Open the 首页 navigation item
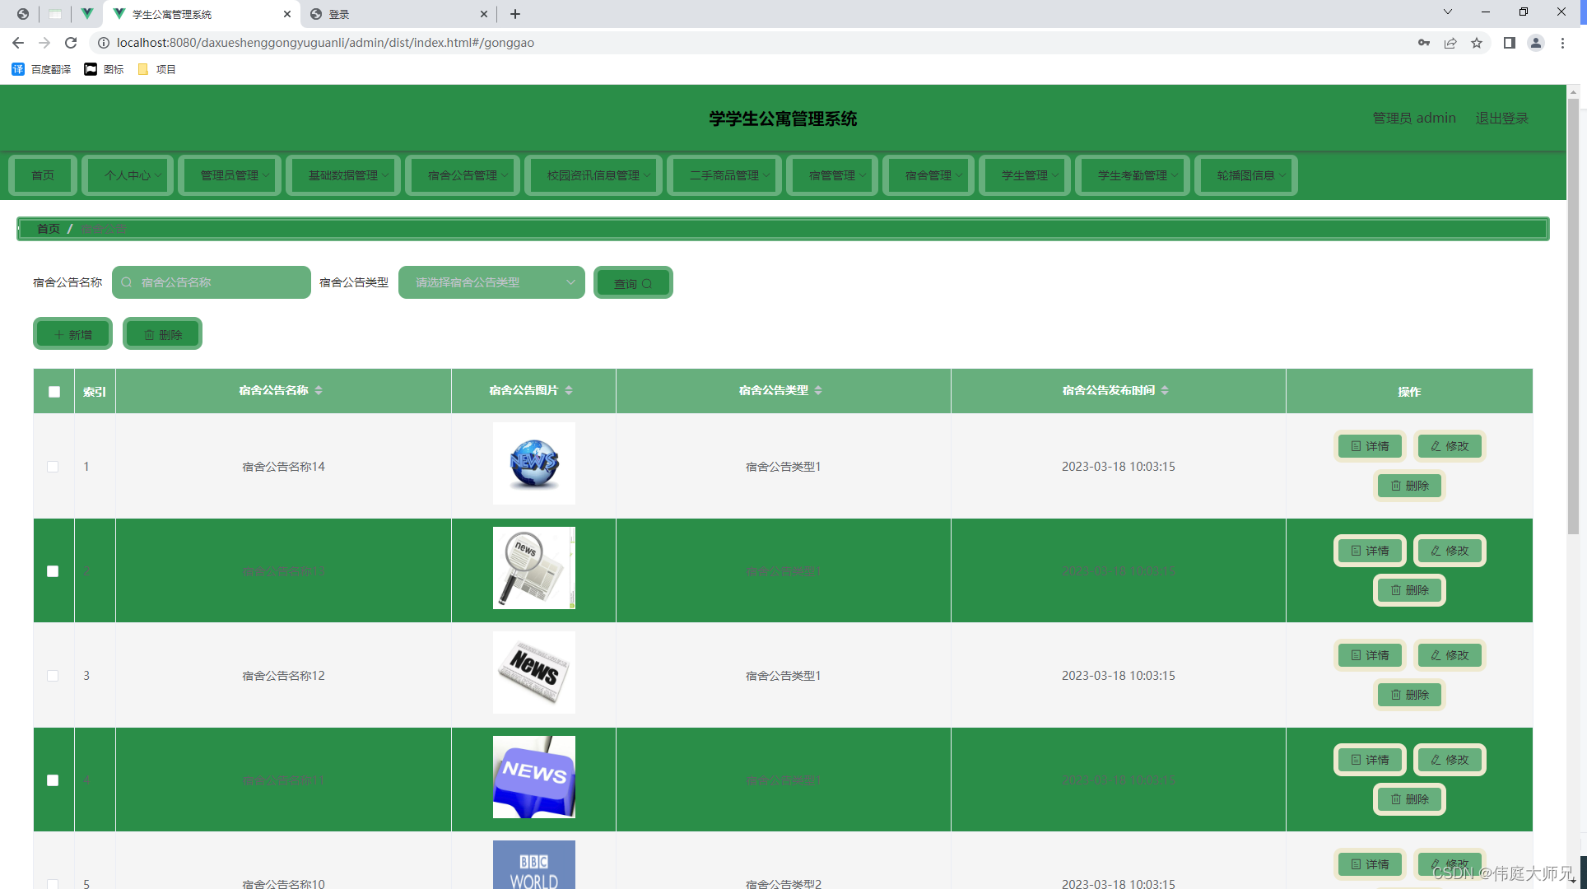1587x889 pixels. [43, 175]
